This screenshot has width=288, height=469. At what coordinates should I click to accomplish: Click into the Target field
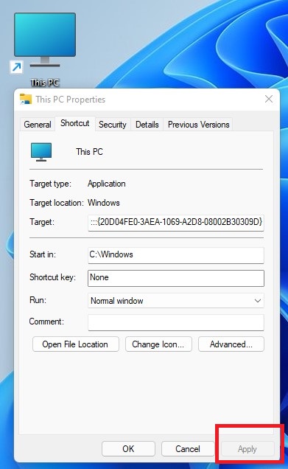(175, 222)
